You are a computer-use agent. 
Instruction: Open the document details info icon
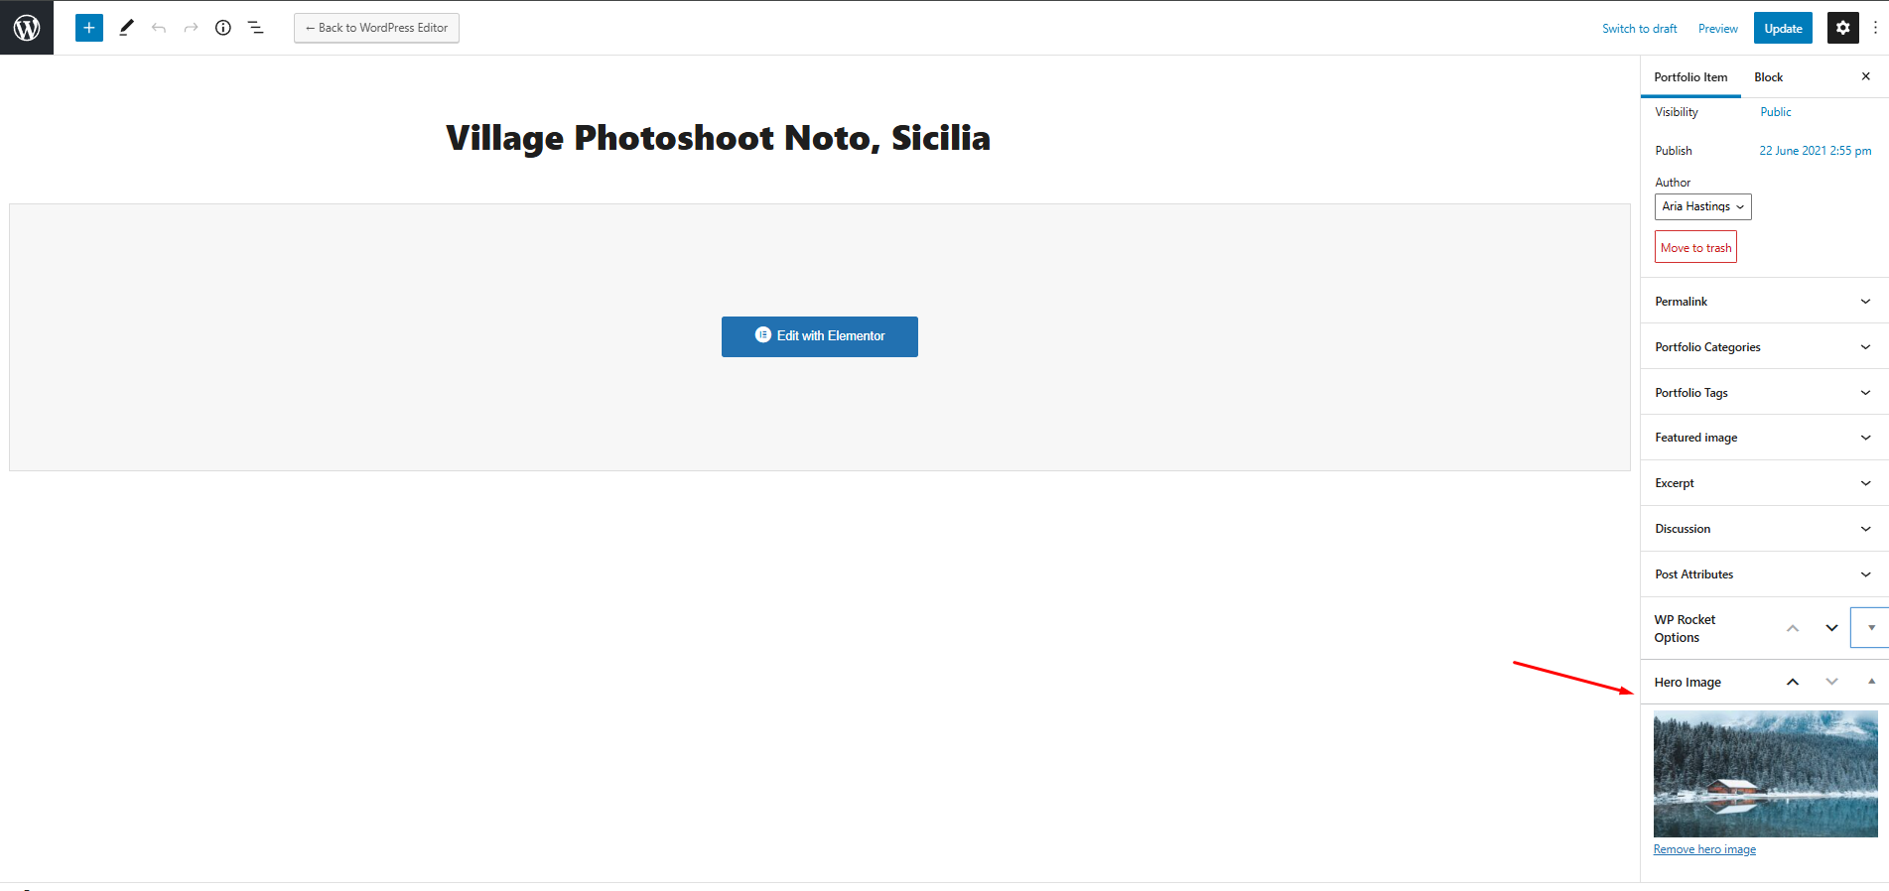(223, 28)
